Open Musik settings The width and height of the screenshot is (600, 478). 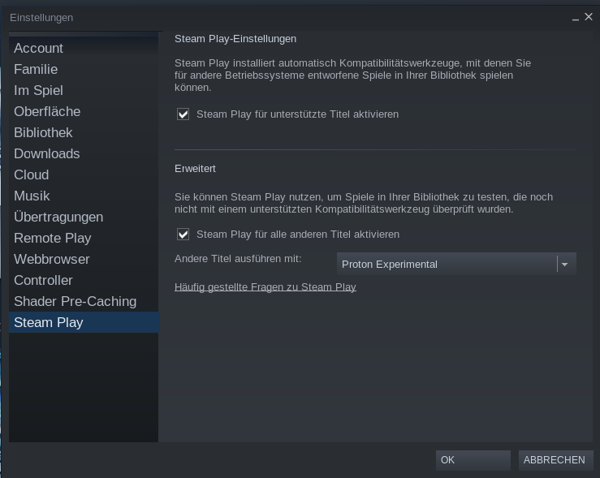tap(84, 196)
